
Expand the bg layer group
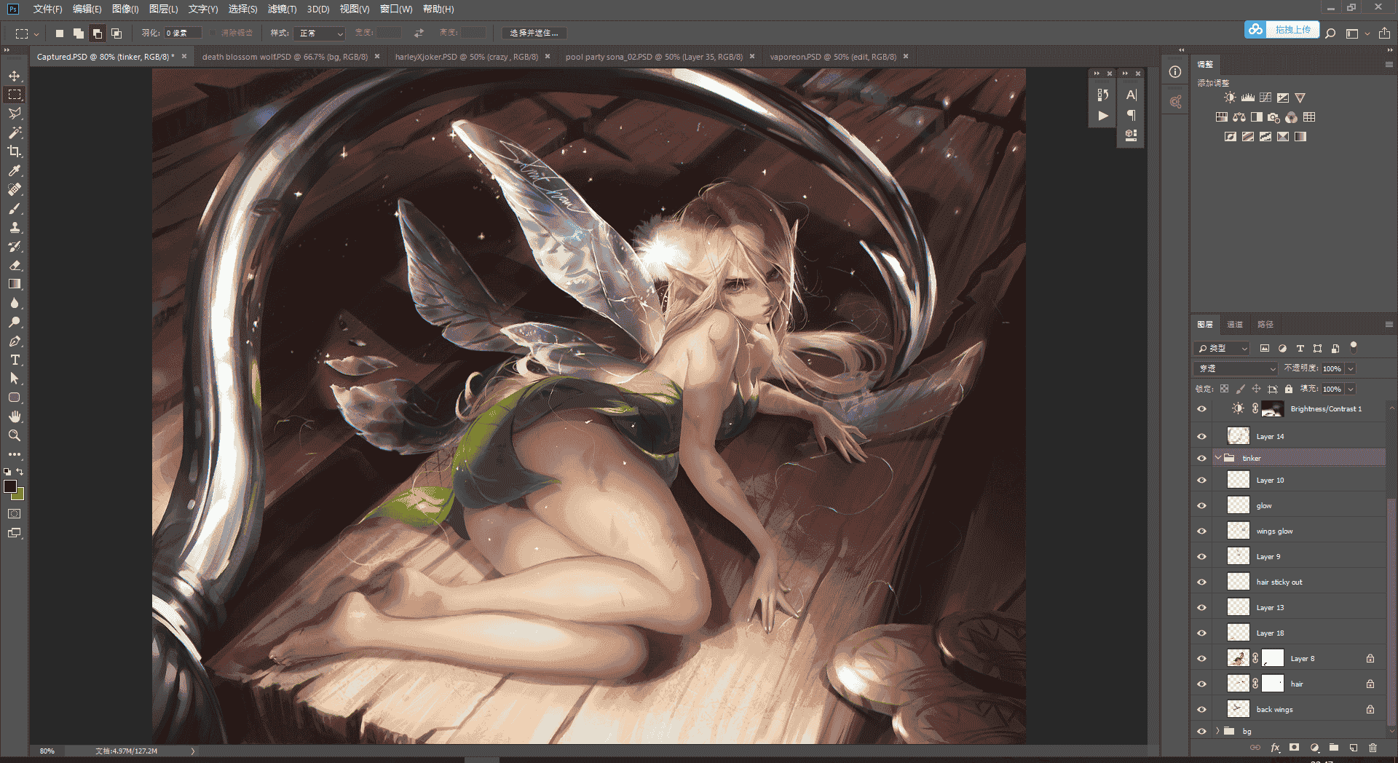[x=1217, y=731]
